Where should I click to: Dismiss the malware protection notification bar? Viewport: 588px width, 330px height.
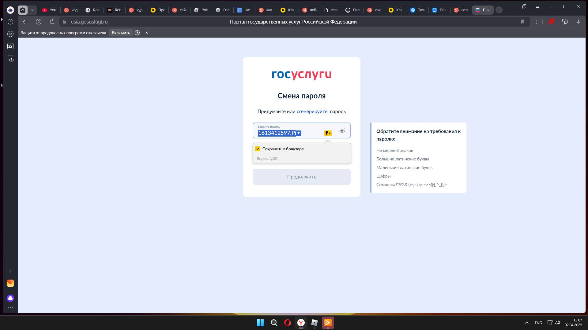[147, 33]
